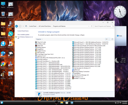Select Desktop Restore program entry
Screen dimensions: 128x105
click(x=40, y=47)
